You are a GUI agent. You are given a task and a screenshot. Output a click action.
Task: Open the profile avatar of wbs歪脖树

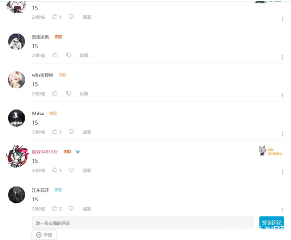[x=16, y=80]
